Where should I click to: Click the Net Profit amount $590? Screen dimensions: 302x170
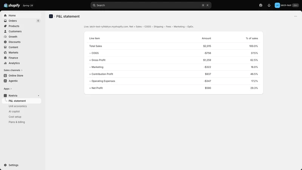[208, 88]
